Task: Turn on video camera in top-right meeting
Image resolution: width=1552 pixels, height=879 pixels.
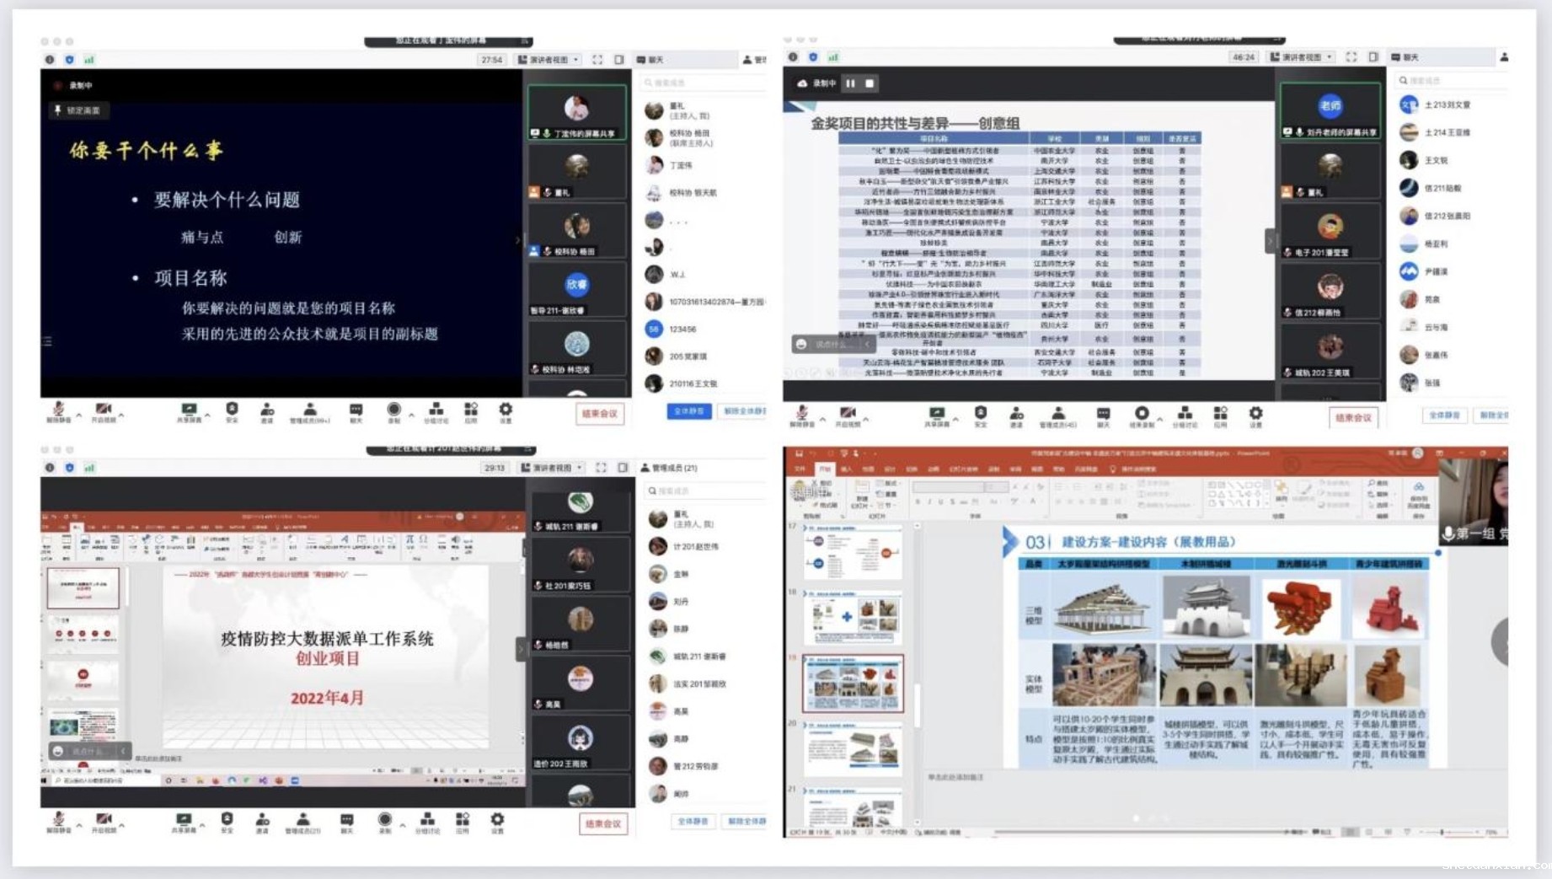Action: 847,415
